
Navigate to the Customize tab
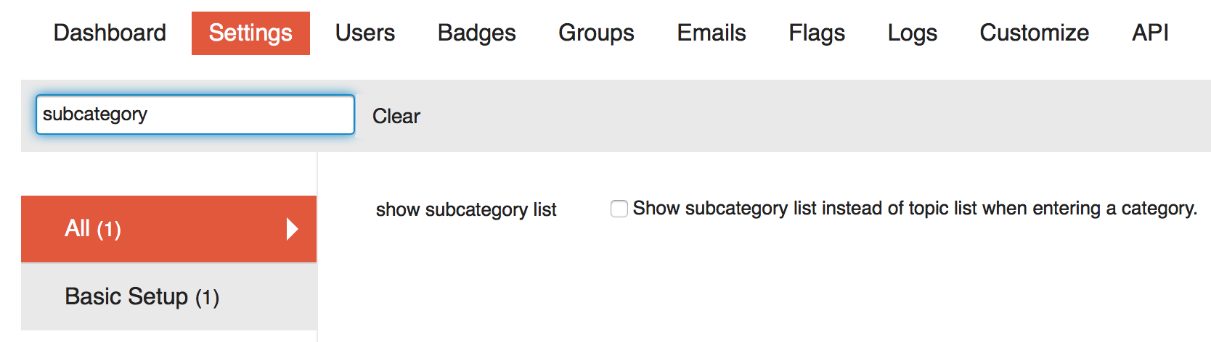(1034, 33)
